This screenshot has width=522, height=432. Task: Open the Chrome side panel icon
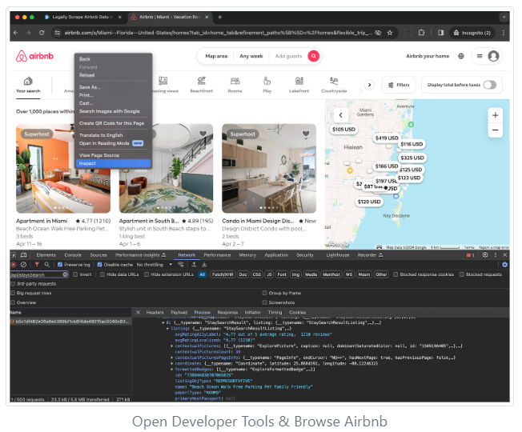441,33
